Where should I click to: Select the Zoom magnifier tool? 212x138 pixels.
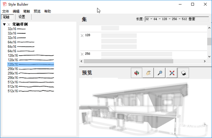pos(160,73)
